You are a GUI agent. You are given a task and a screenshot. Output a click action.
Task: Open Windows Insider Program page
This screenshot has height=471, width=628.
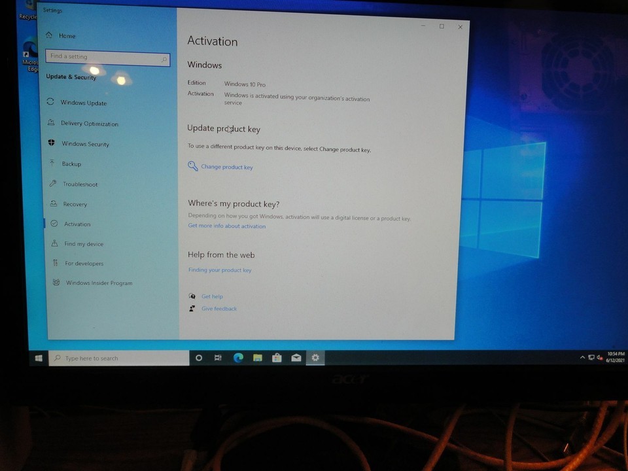[99, 283]
